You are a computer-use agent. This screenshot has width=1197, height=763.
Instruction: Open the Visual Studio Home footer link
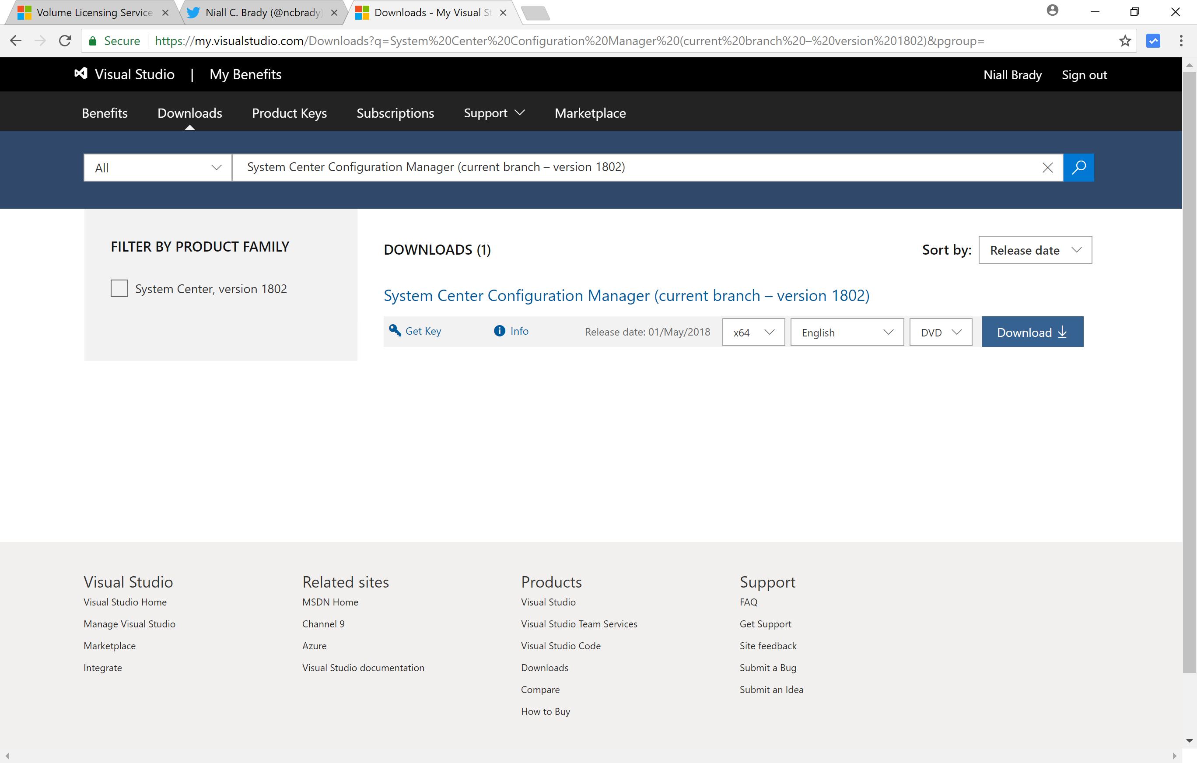[x=125, y=602]
